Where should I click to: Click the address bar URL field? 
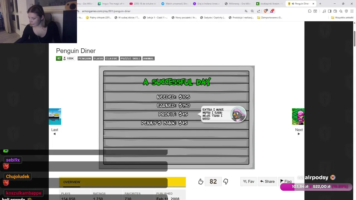[161, 11]
